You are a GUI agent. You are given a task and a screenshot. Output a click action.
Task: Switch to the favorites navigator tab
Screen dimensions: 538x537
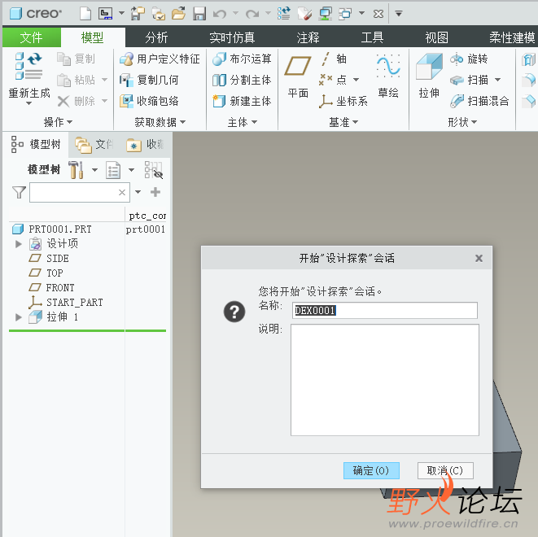coord(145,145)
